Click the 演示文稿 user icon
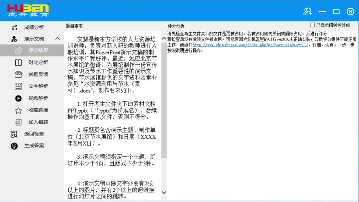Screen dimensions: 359x202 click(x=14, y=39)
